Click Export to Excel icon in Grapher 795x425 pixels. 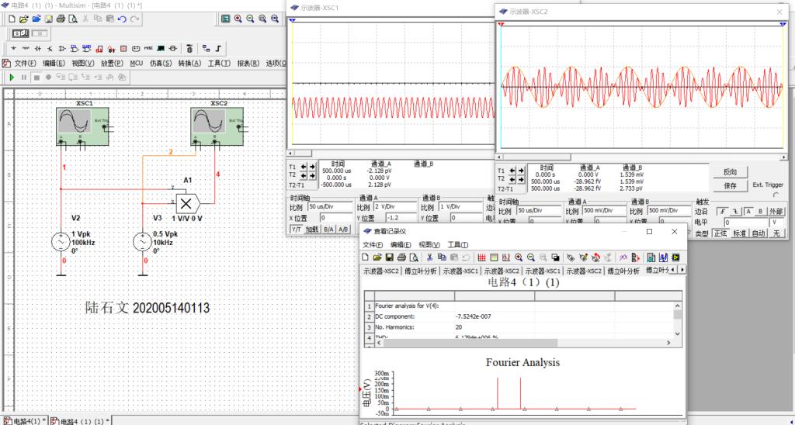pos(651,257)
